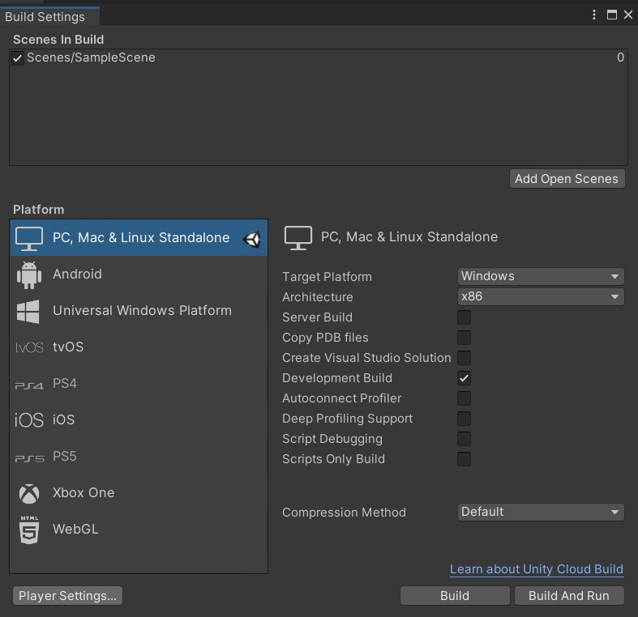Screen dimensions: 638x617
Task: Click the Android robot icon
Action: (x=29, y=274)
